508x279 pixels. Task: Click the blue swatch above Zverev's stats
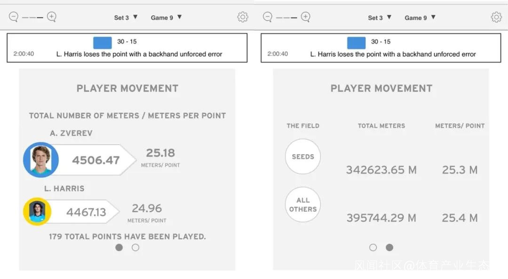click(x=103, y=43)
